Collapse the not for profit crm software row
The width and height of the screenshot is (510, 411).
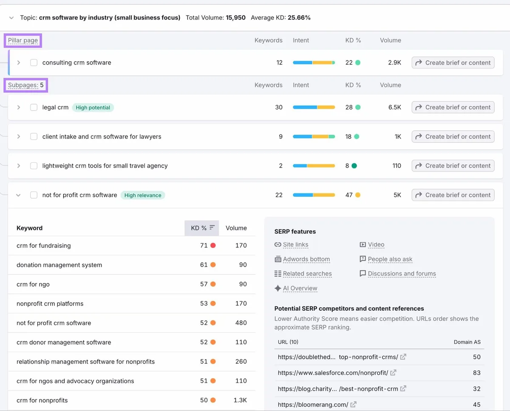19,195
